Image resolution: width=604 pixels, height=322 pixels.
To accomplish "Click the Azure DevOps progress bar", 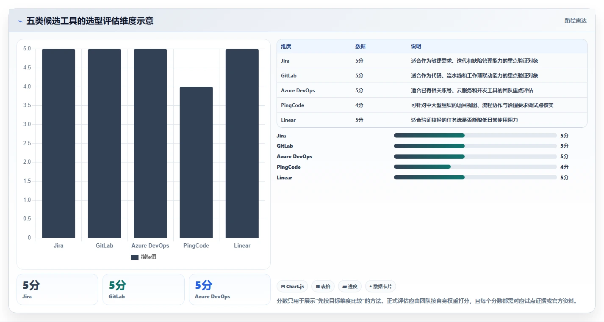I will tap(475, 157).
